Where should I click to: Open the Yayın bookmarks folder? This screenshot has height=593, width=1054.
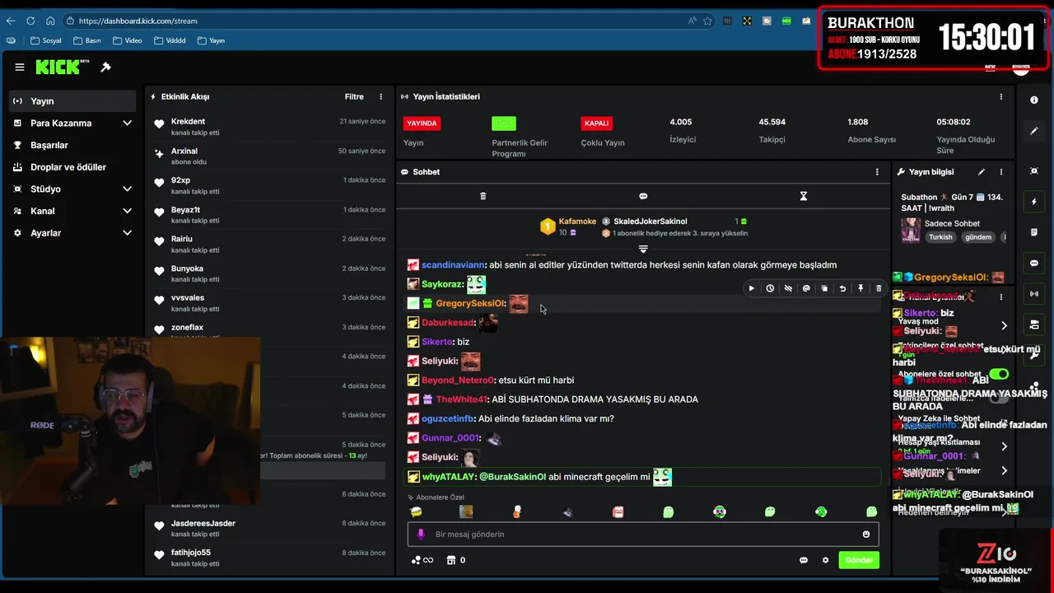pos(210,40)
